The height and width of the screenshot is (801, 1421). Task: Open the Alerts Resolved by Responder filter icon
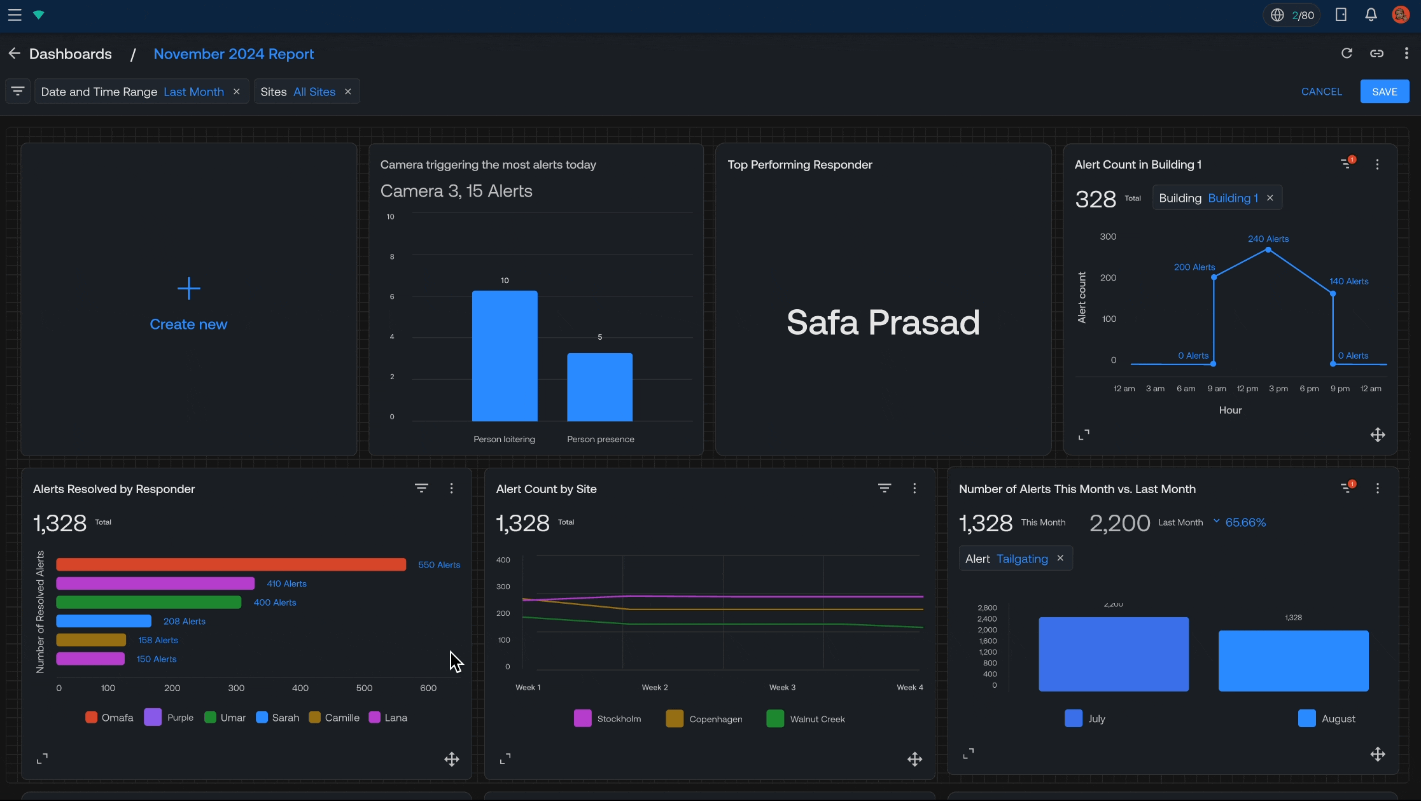[421, 488]
